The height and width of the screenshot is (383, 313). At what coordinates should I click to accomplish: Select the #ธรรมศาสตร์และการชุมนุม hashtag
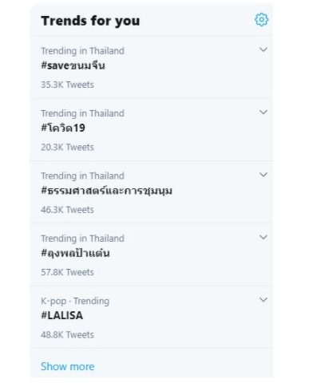[x=106, y=191]
